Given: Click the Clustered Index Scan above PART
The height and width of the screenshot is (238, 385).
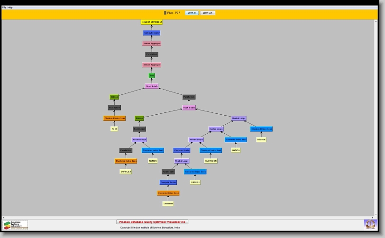Looking at the screenshot, I should [x=115, y=119].
